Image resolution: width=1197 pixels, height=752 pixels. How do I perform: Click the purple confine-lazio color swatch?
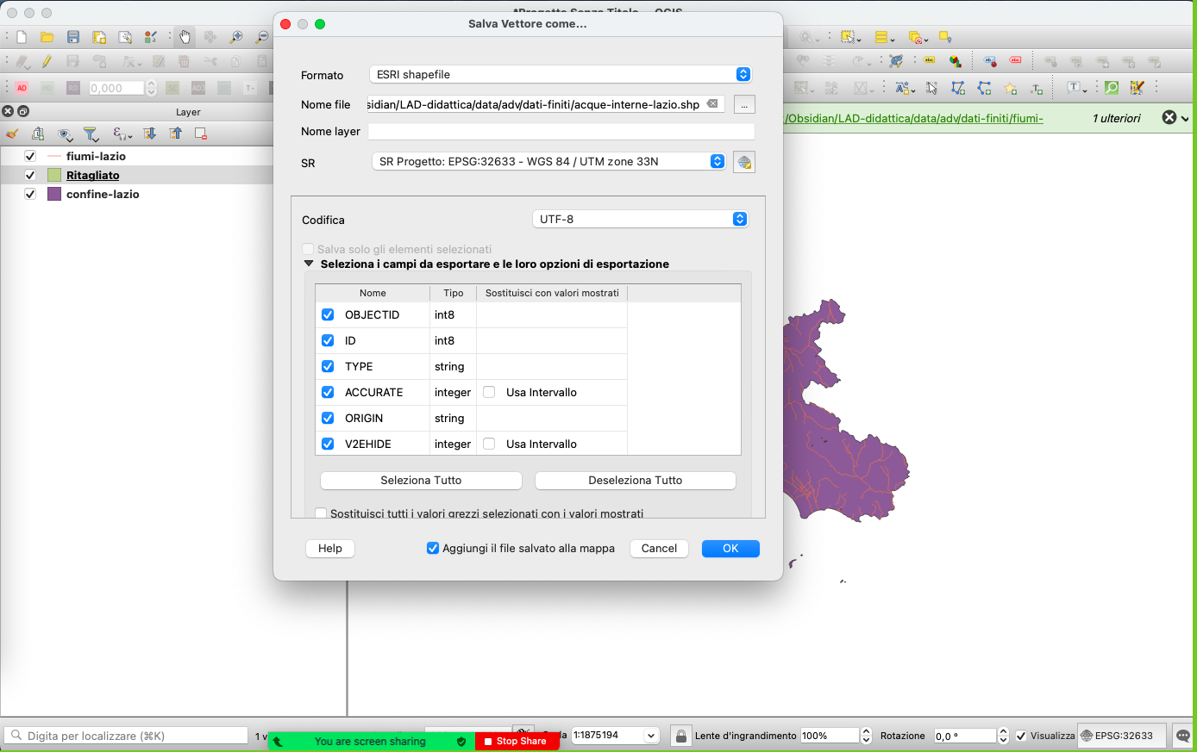pos(54,194)
